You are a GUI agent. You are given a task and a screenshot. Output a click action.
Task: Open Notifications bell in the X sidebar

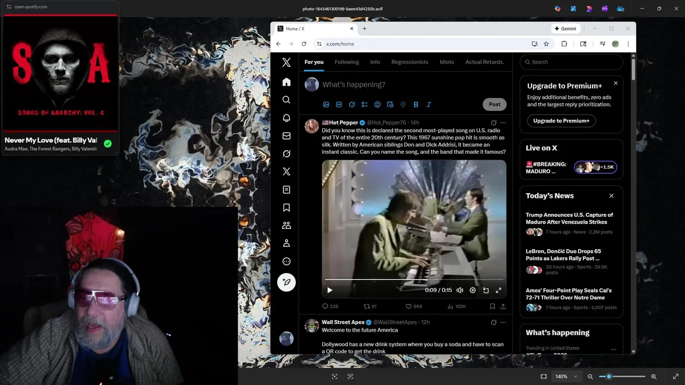tap(286, 118)
